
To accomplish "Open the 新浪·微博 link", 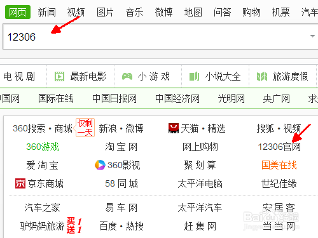I will click(121, 128).
